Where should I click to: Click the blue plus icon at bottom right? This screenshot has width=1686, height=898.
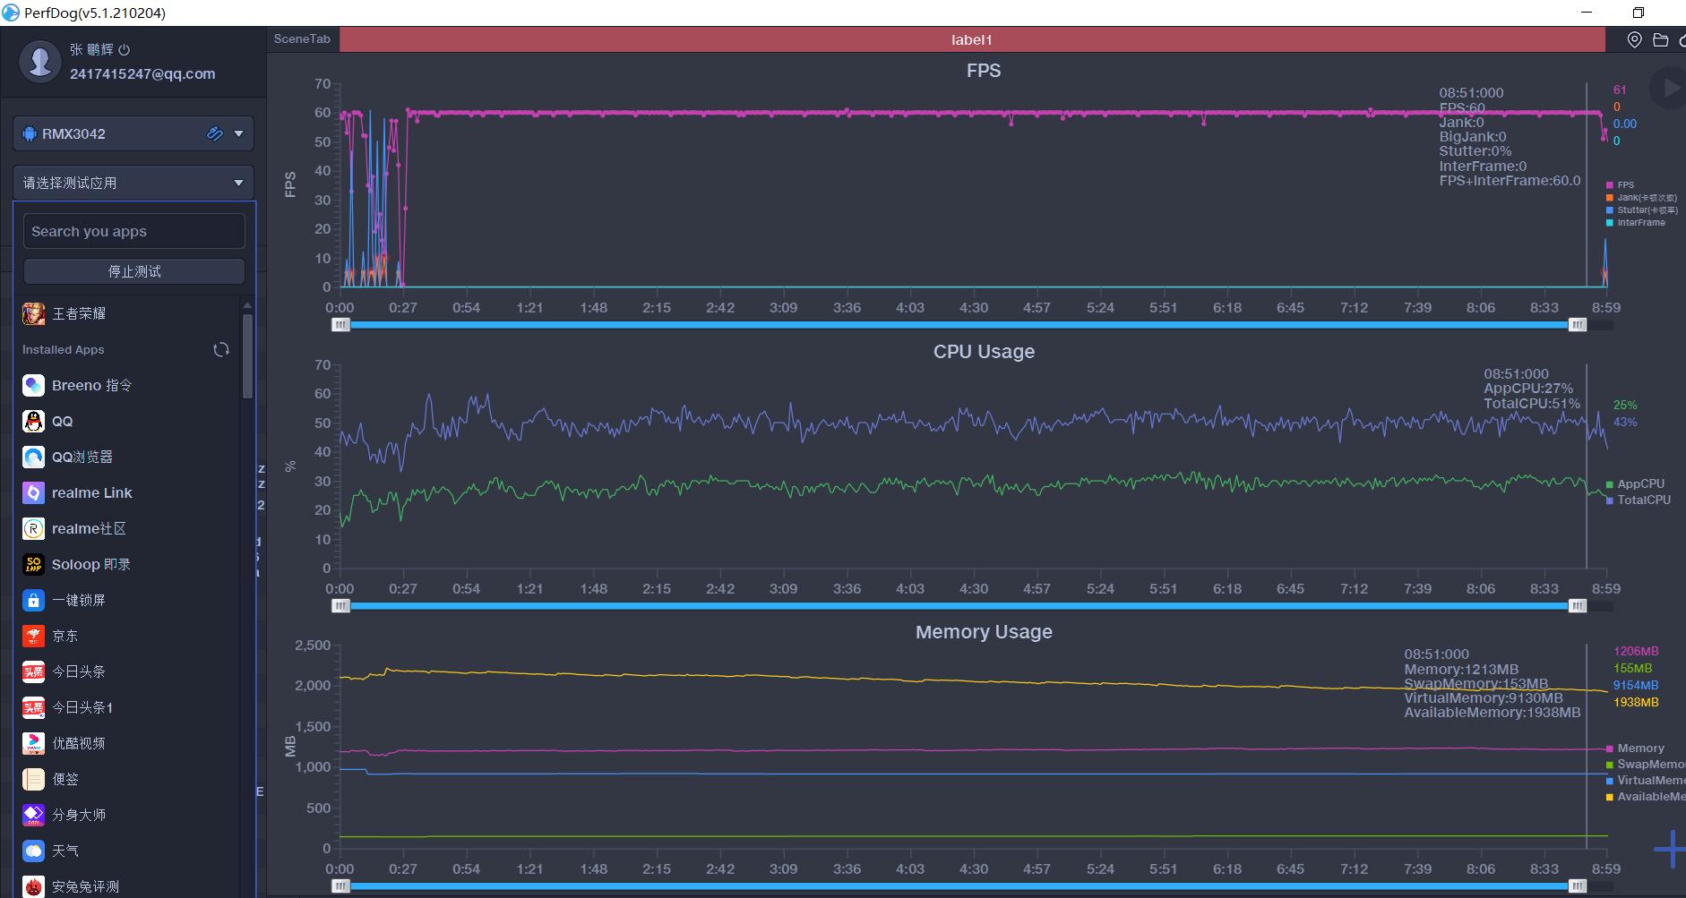click(x=1669, y=849)
